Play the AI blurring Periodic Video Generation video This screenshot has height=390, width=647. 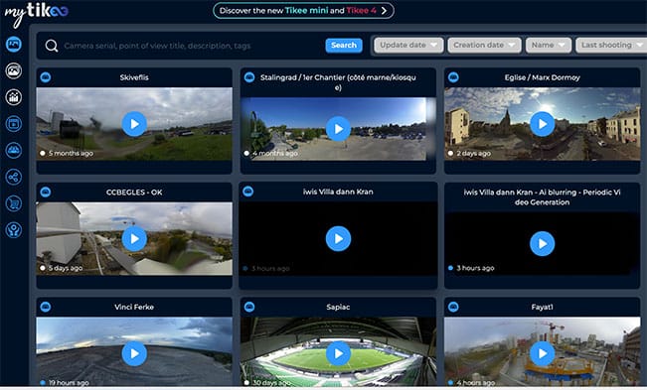tap(543, 244)
